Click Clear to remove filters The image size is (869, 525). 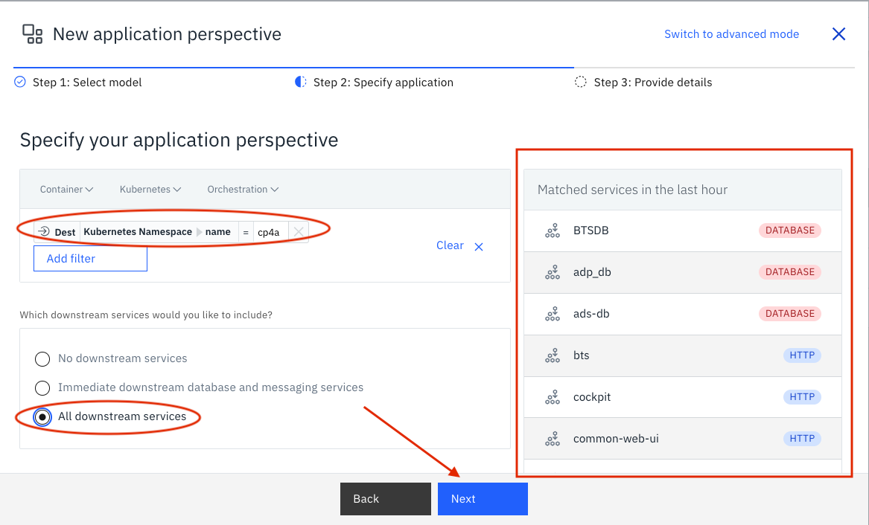[450, 245]
